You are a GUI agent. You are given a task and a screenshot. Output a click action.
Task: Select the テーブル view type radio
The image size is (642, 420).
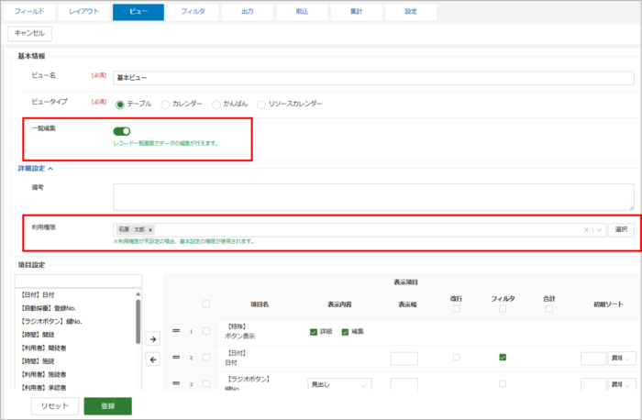point(120,105)
